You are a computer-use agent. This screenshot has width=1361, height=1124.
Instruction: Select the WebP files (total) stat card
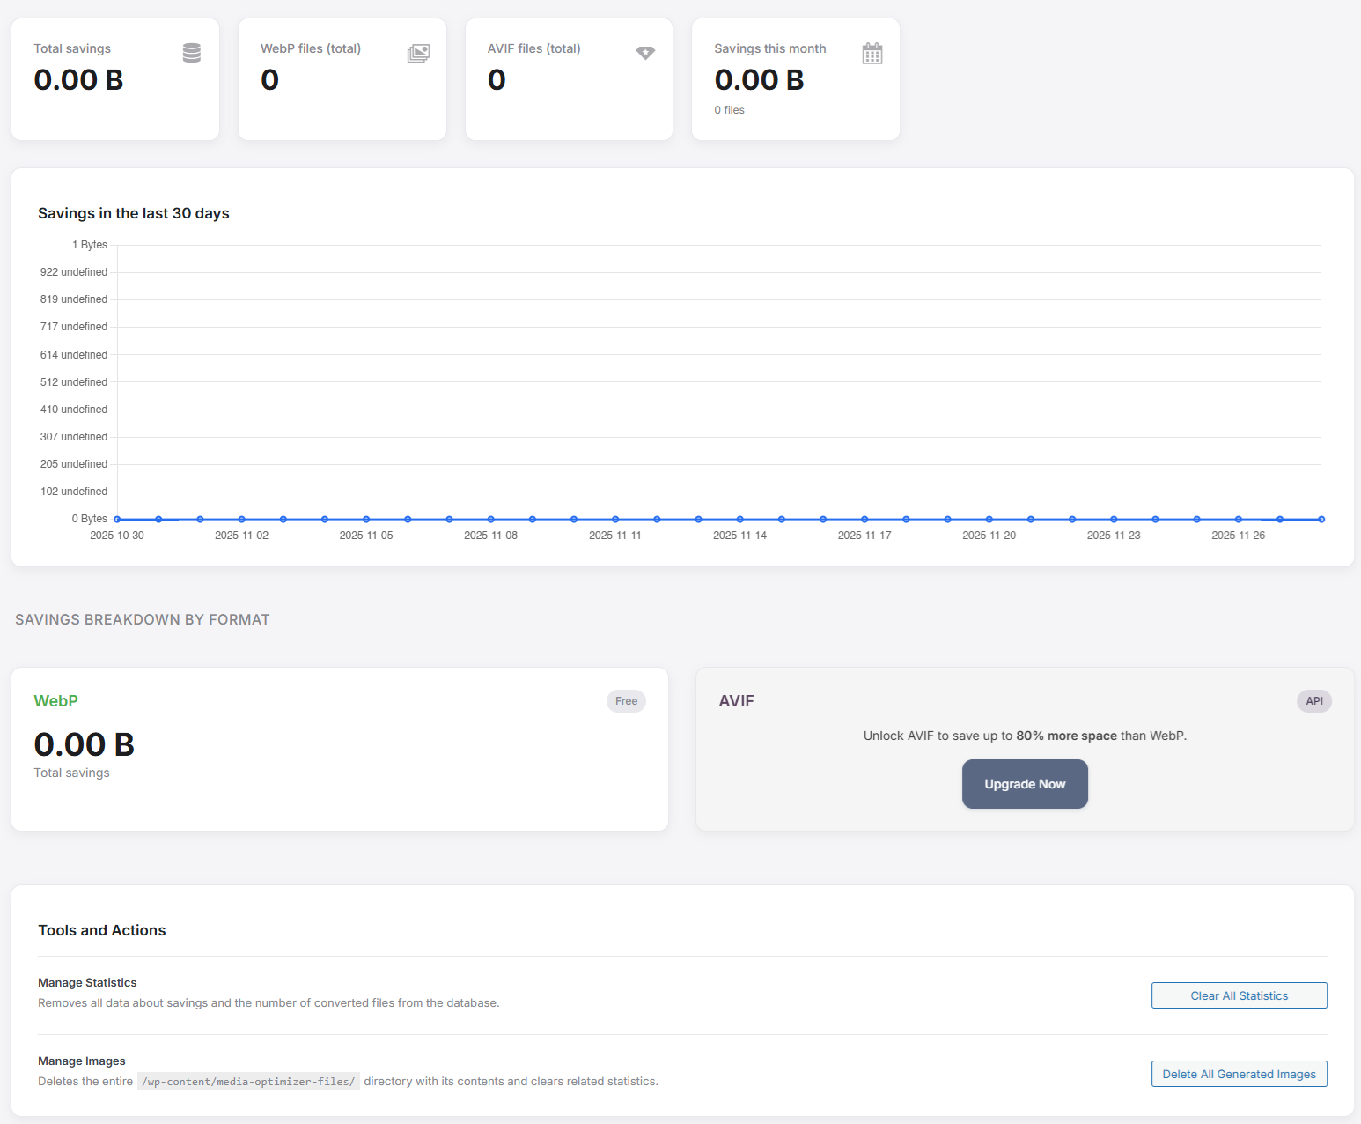(x=342, y=78)
